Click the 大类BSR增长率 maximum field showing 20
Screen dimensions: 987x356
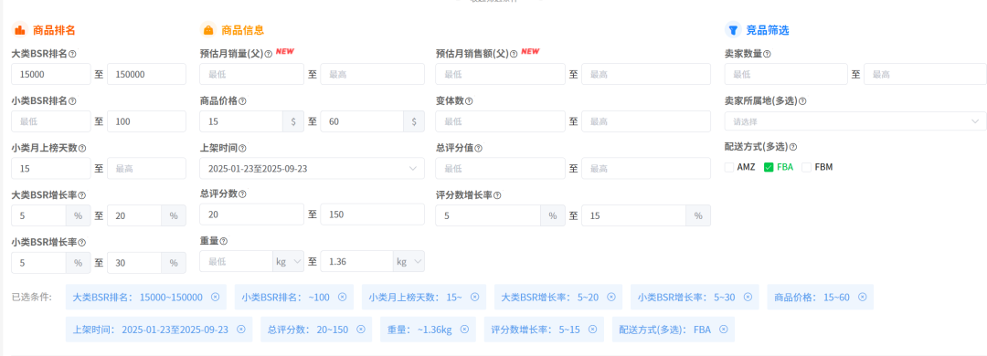pos(134,215)
